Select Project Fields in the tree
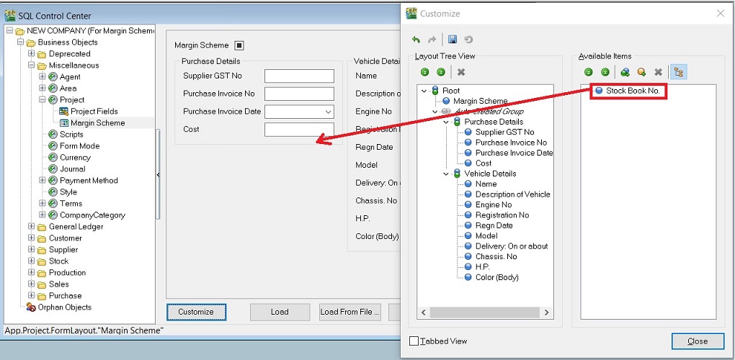This screenshot has width=735, height=360. click(94, 112)
